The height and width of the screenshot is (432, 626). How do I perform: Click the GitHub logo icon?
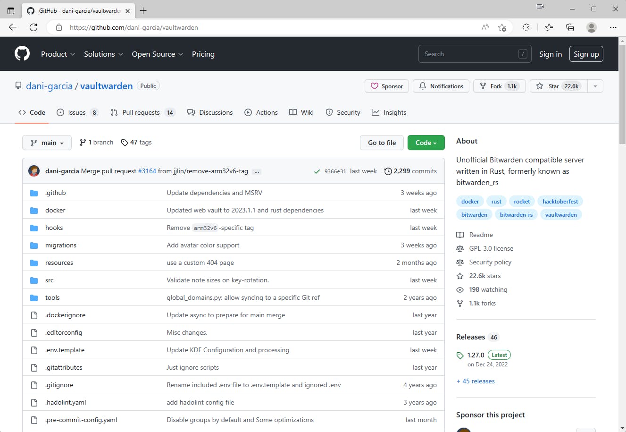[22, 54]
